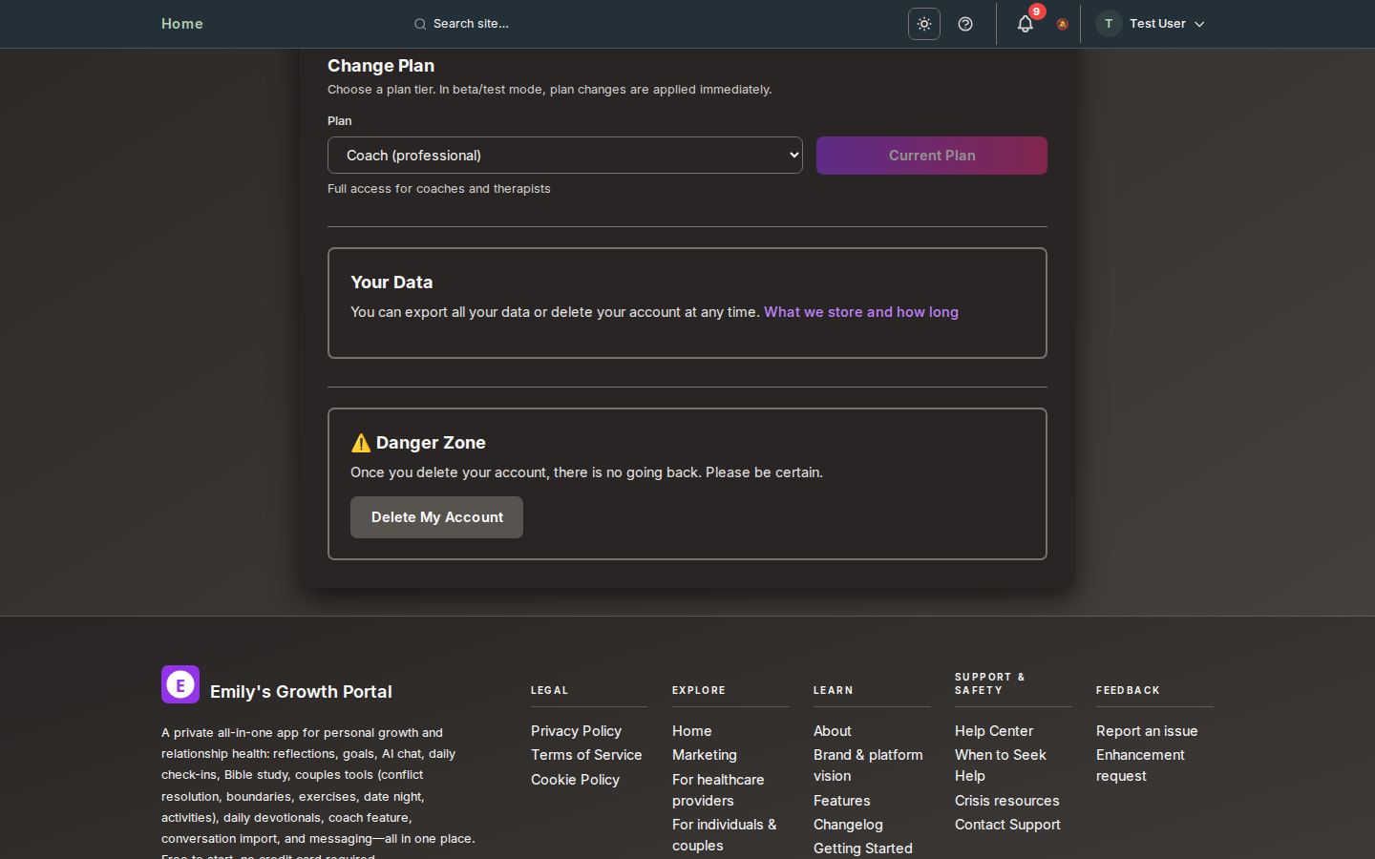Open Home under the Explore section
The width and height of the screenshot is (1375, 859).
pyautogui.click(x=691, y=730)
